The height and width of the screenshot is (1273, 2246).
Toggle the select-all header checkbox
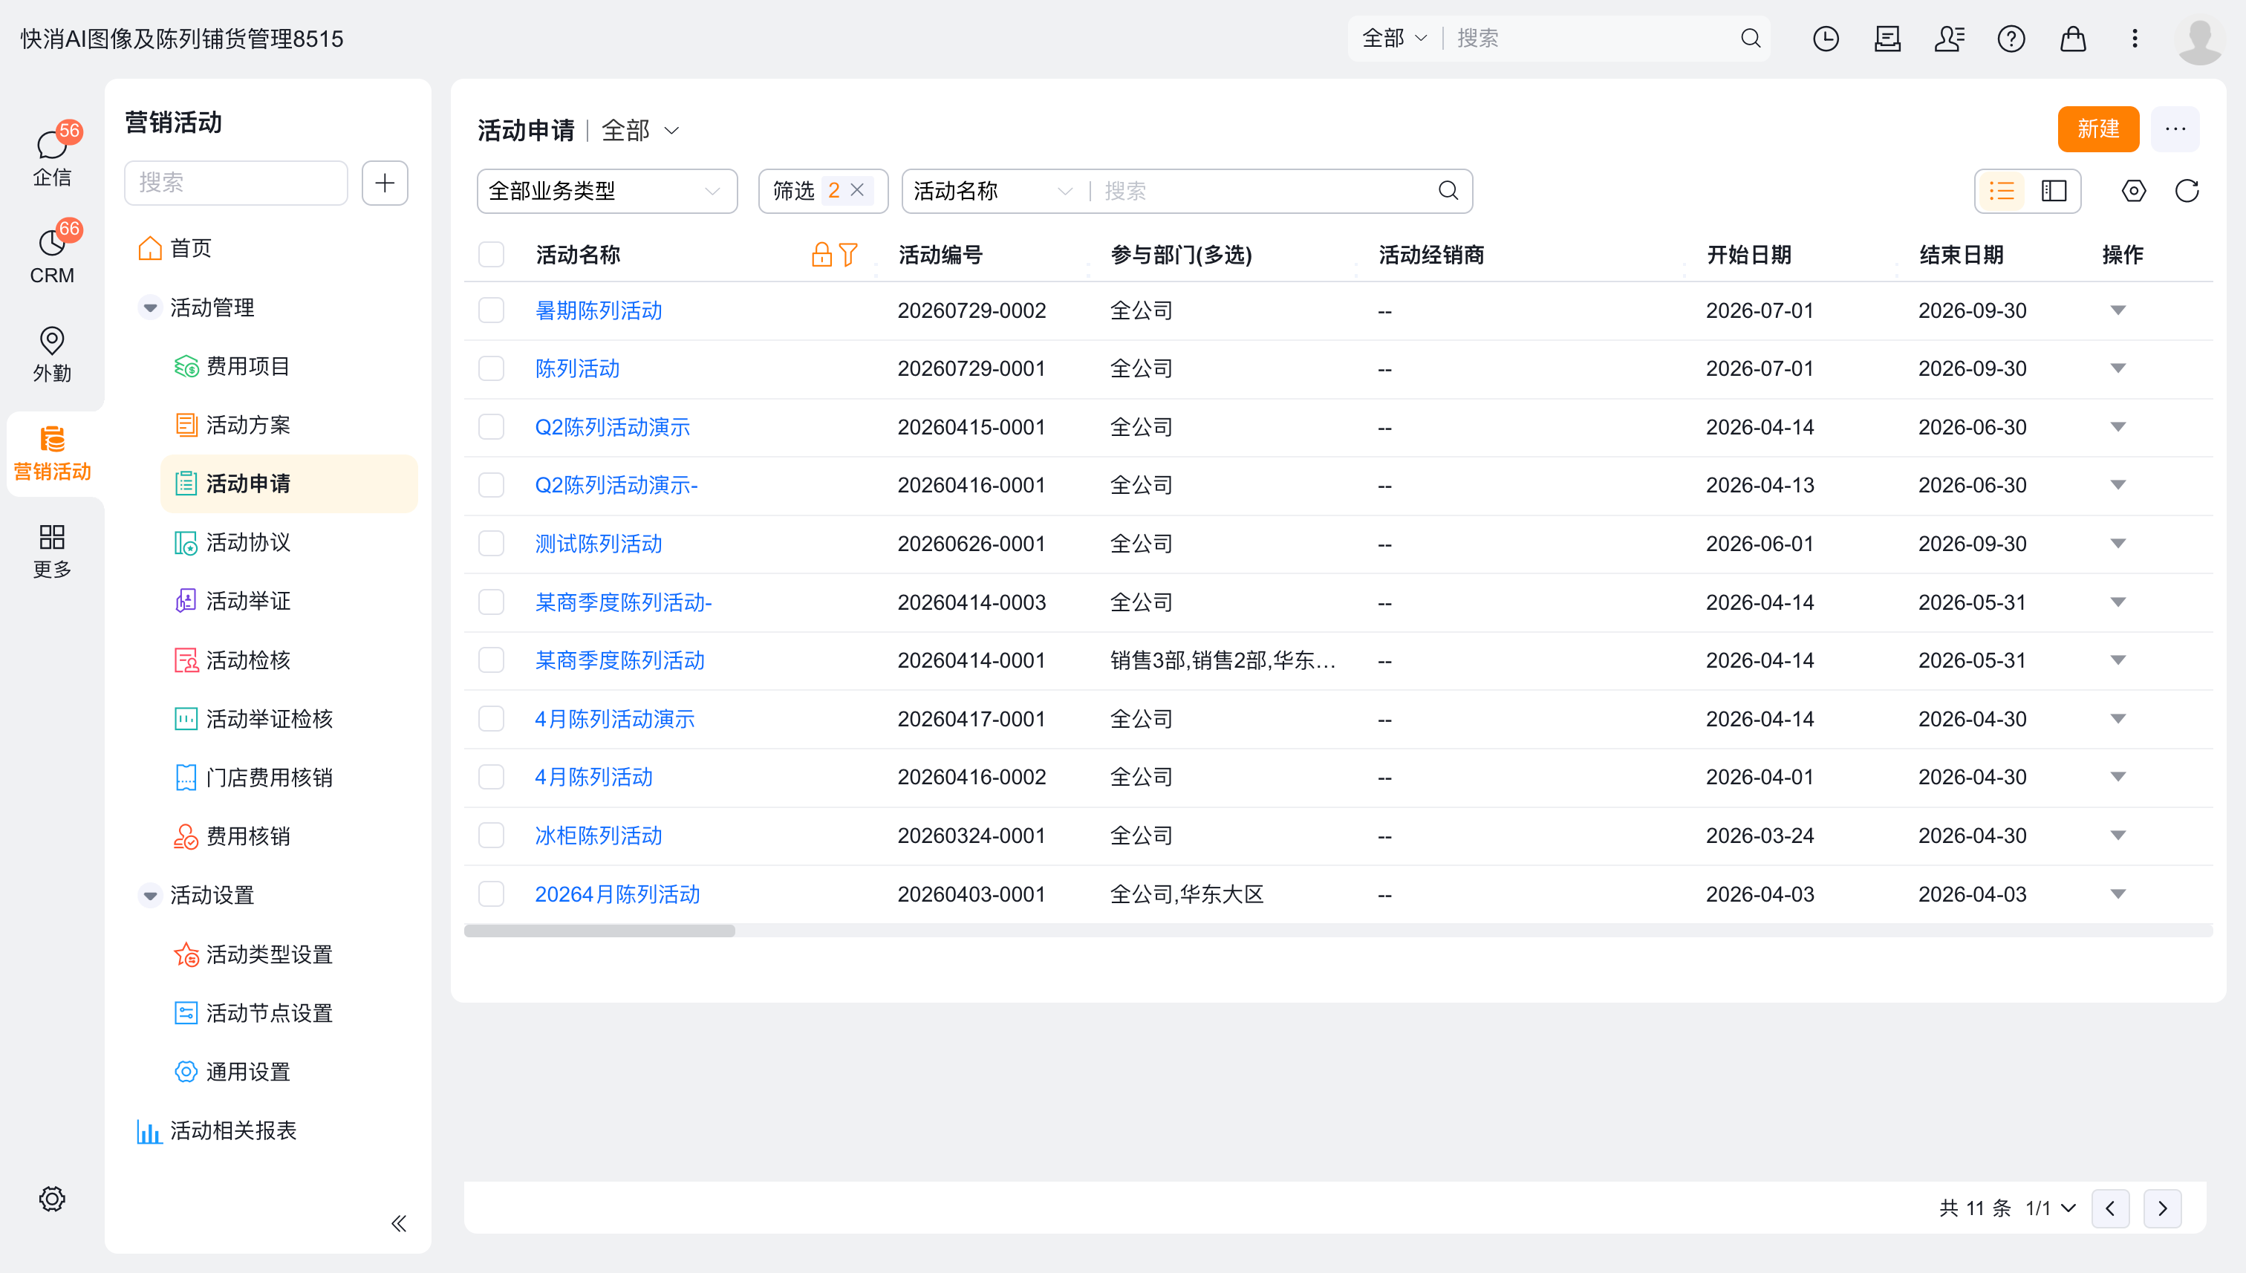[x=492, y=255]
